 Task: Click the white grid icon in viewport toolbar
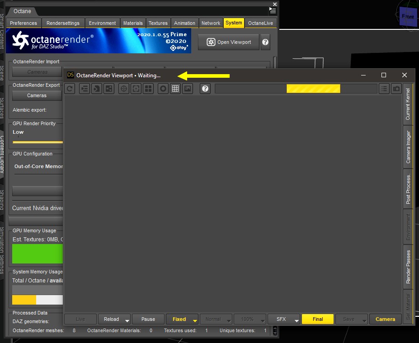(175, 89)
